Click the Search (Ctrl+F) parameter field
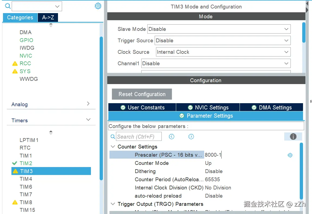The width and height of the screenshot is (312, 214). coord(139,137)
